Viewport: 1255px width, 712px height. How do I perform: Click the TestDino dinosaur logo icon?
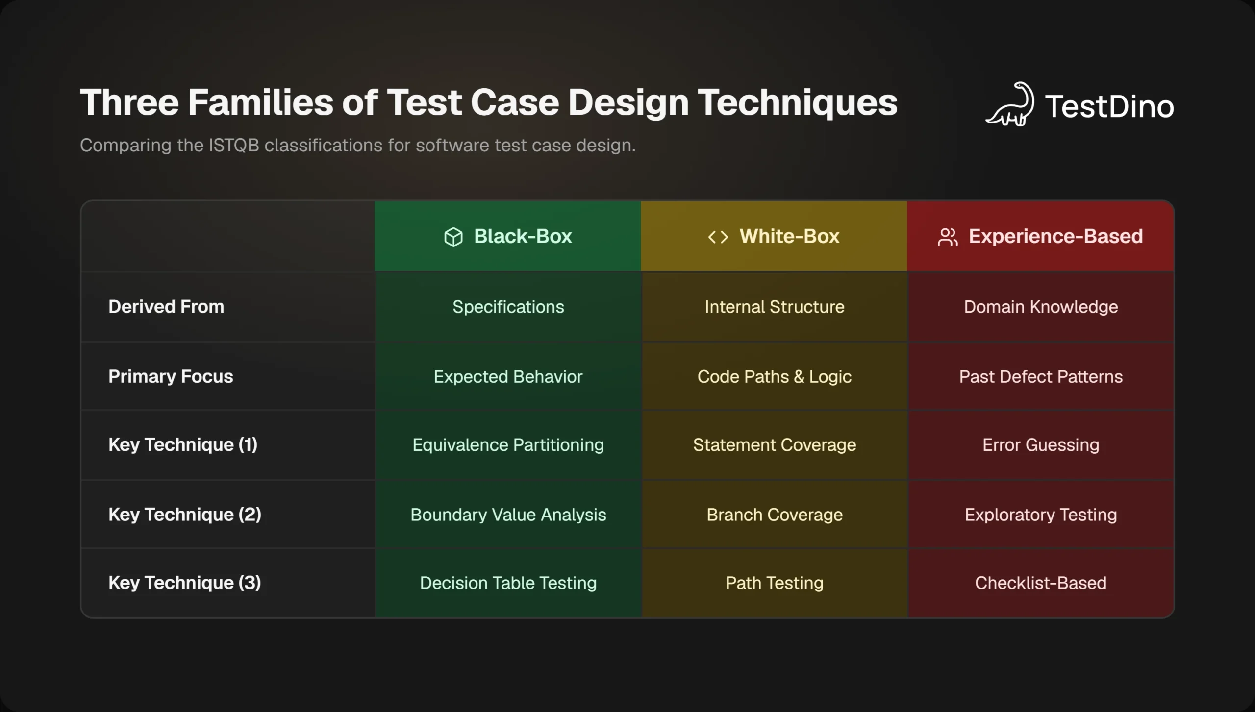click(1010, 104)
